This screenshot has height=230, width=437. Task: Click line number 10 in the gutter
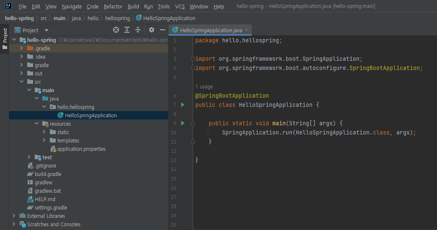[x=173, y=132]
